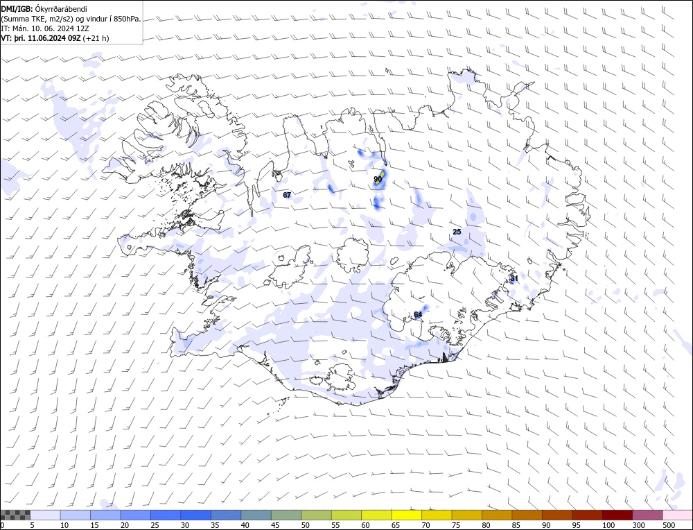Screen dimensions: 693x530
Task: Select the 25–30 vivid blue legend swatch
Action: pyautogui.click(x=166, y=515)
